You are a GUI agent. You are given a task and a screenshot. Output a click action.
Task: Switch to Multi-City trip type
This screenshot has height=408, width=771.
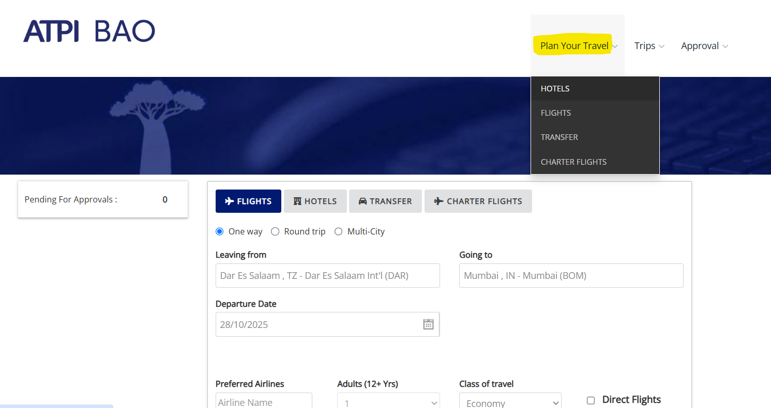338,231
